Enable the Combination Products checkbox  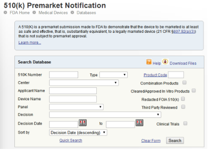pos(184,82)
